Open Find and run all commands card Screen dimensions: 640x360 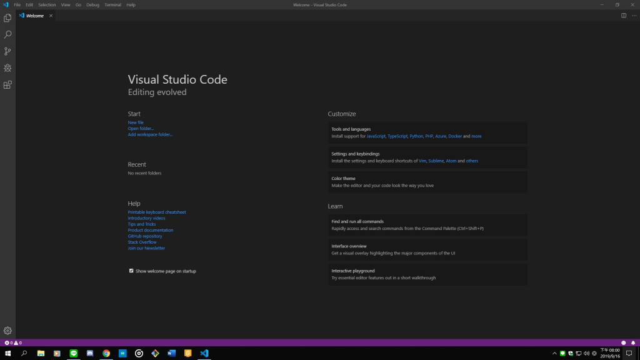click(x=427, y=225)
